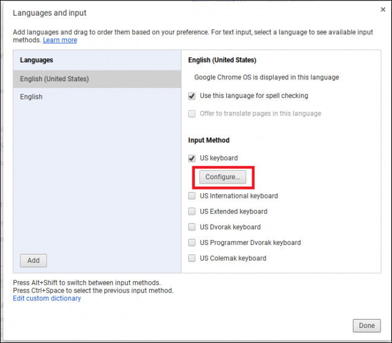Screen dimensions: 392x343
Task: Click the US Colemak keyboard label
Action: pyautogui.click(x=233, y=258)
